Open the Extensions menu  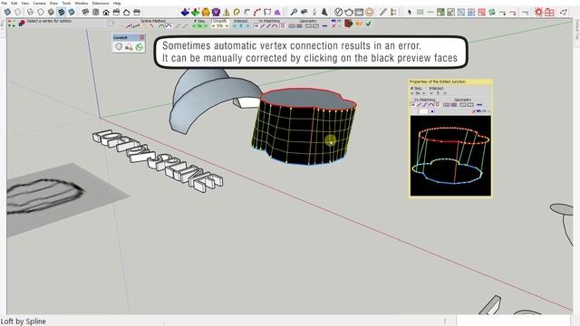(101, 3)
